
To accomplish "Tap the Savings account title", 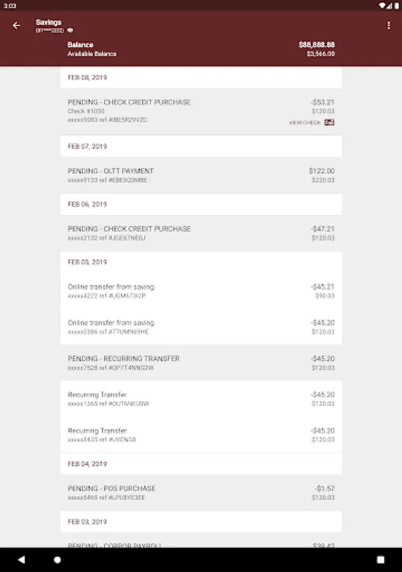I will 49,22.
